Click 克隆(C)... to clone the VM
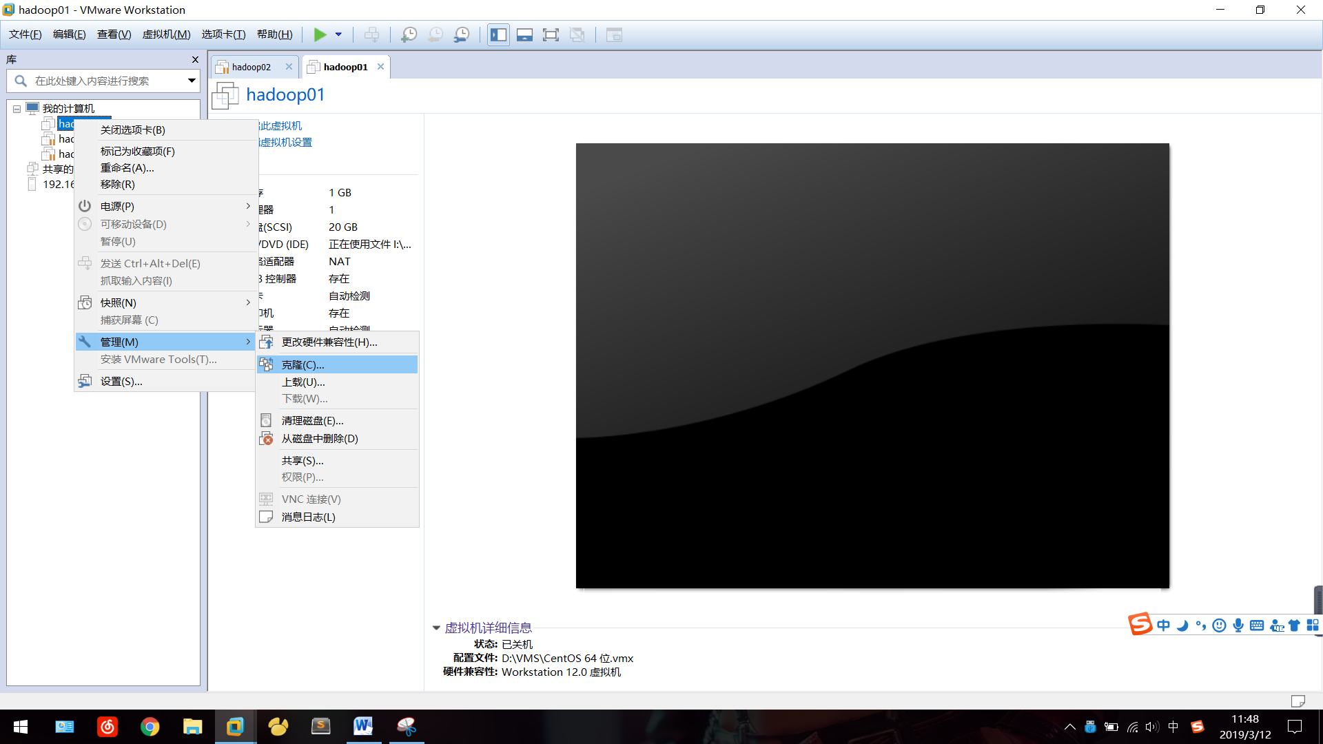The height and width of the screenshot is (744, 1323). click(338, 365)
